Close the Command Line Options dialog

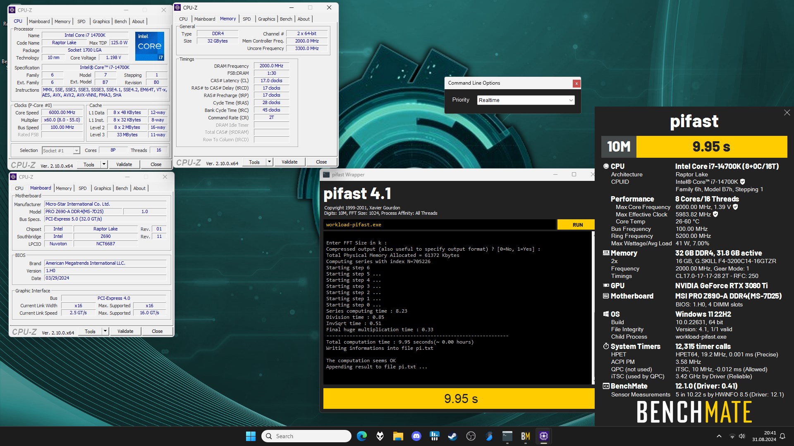pyautogui.click(x=576, y=83)
